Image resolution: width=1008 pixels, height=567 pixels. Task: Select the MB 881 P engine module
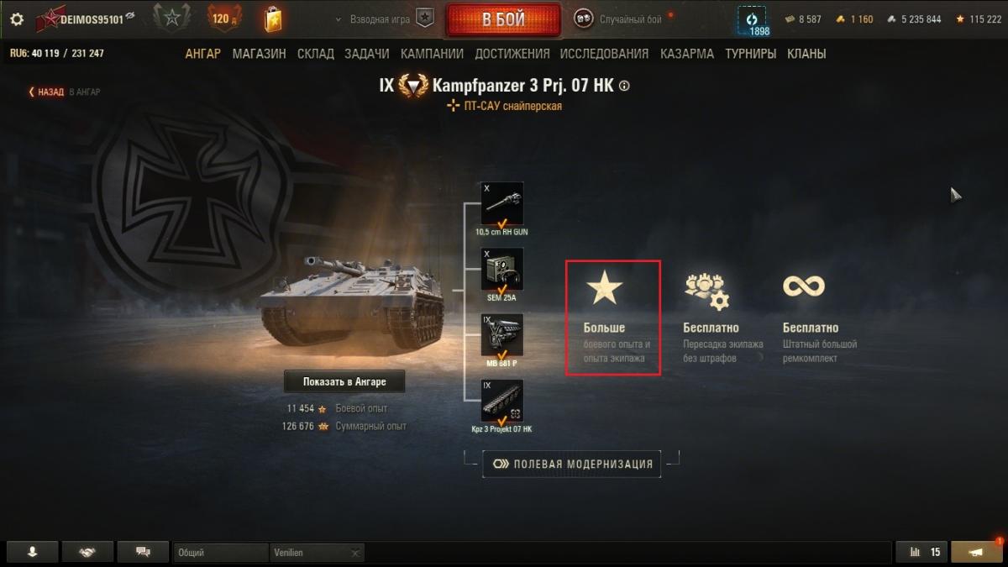502,335
